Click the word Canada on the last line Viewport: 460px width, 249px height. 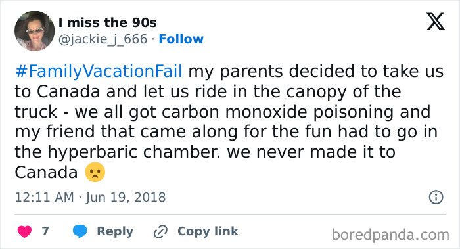point(47,172)
